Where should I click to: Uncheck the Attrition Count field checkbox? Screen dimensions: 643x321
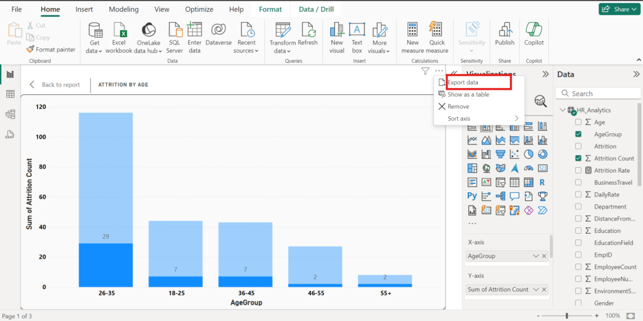578,158
